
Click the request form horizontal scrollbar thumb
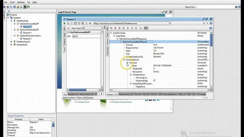[77, 90]
